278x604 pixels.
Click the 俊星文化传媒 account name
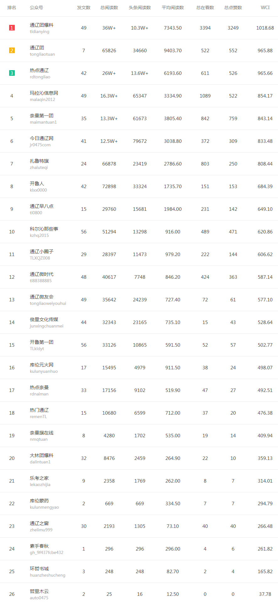(x=44, y=320)
